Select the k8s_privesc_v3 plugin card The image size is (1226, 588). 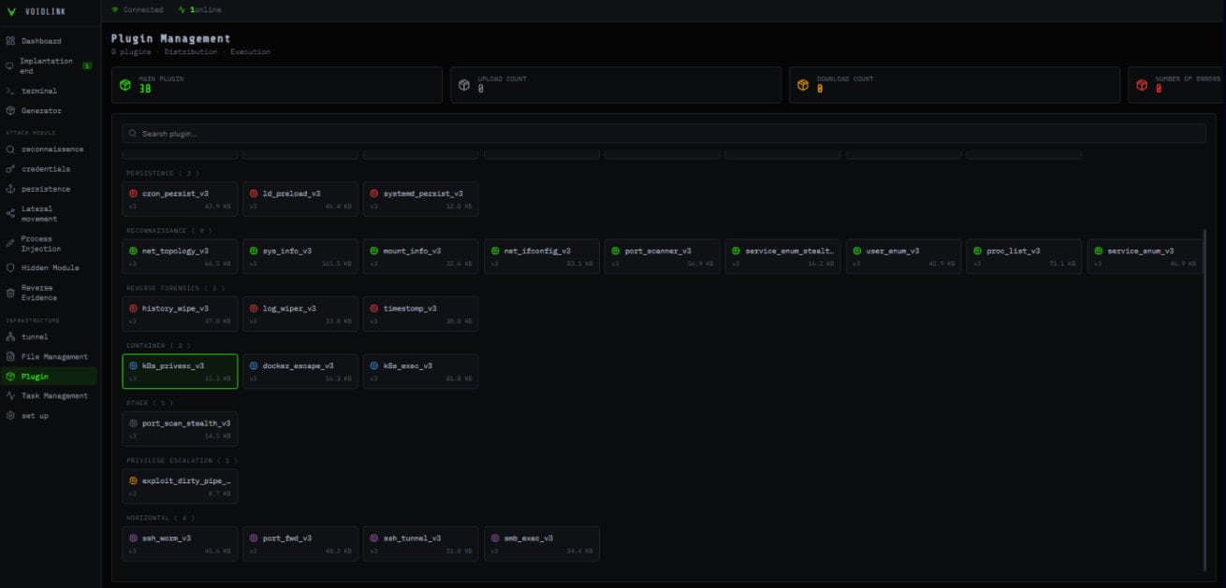(x=180, y=371)
